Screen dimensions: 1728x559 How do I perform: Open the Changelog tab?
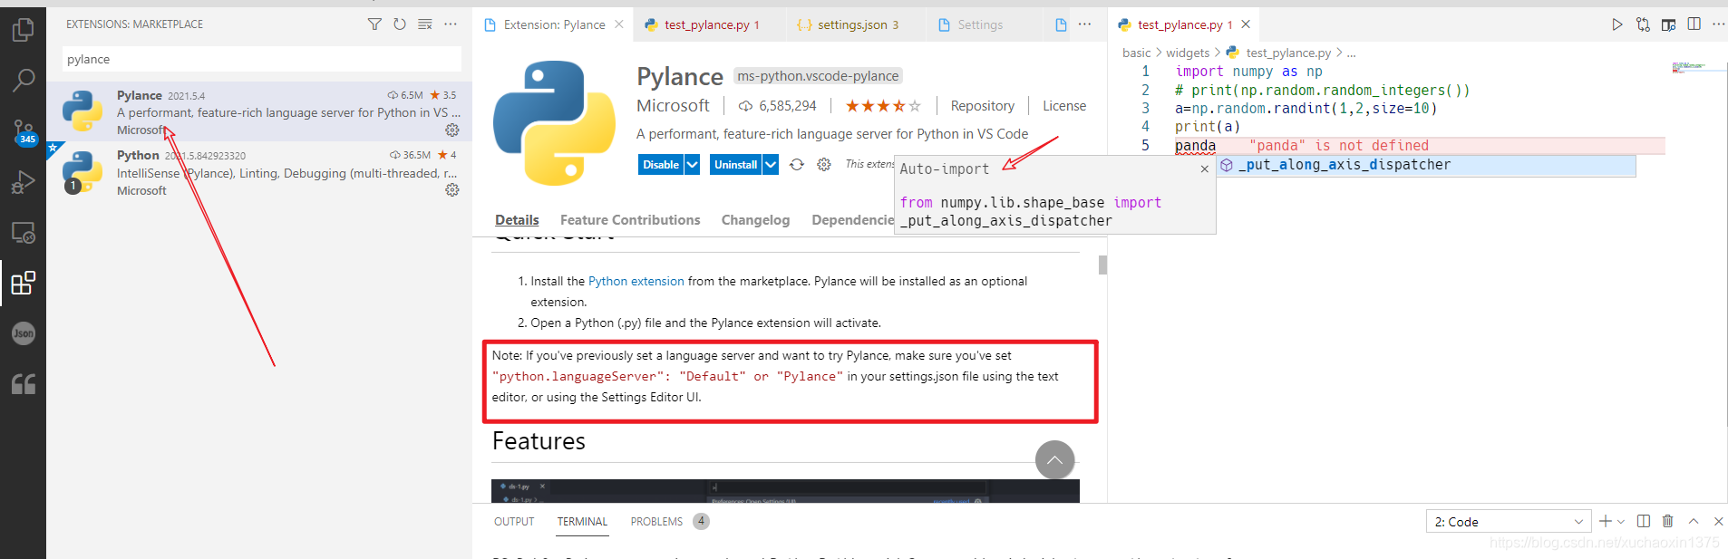click(x=755, y=220)
